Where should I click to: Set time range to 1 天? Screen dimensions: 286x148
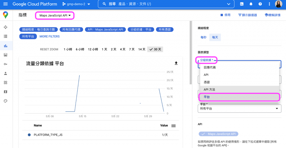(x=104, y=49)
